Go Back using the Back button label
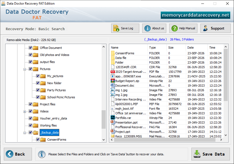234x164 pixels. 20,154
